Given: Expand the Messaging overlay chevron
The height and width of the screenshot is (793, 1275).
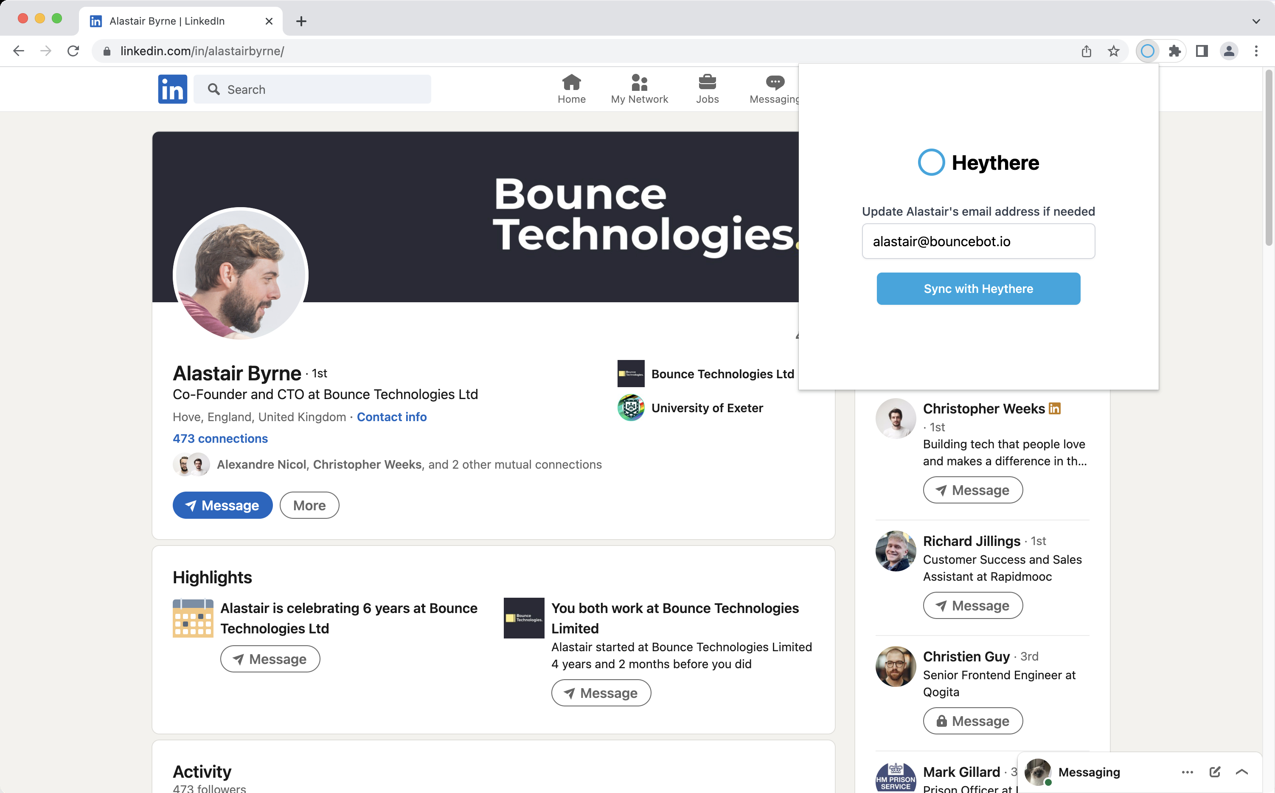Looking at the screenshot, I should (x=1241, y=772).
